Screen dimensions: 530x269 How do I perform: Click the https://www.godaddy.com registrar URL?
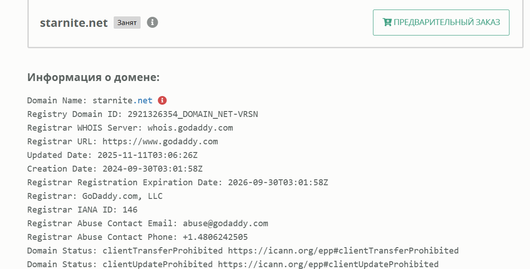point(160,142)
